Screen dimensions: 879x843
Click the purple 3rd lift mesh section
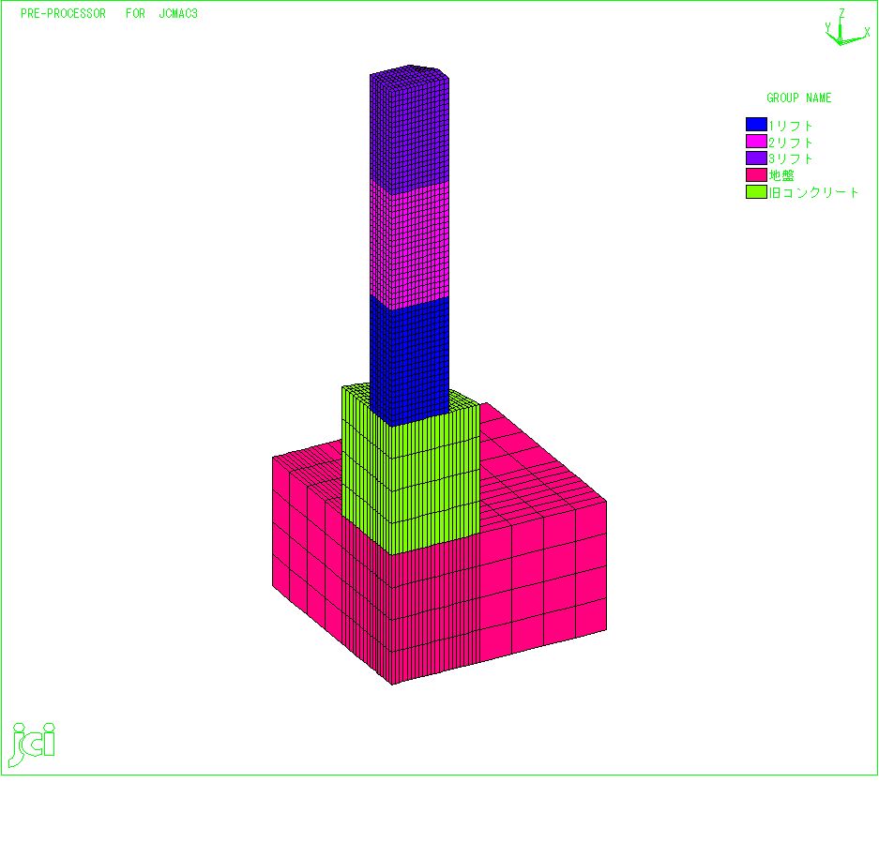click(x=409, y=131)
